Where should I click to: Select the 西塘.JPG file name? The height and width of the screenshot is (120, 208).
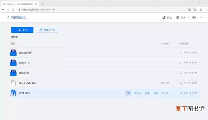[24, 93]
